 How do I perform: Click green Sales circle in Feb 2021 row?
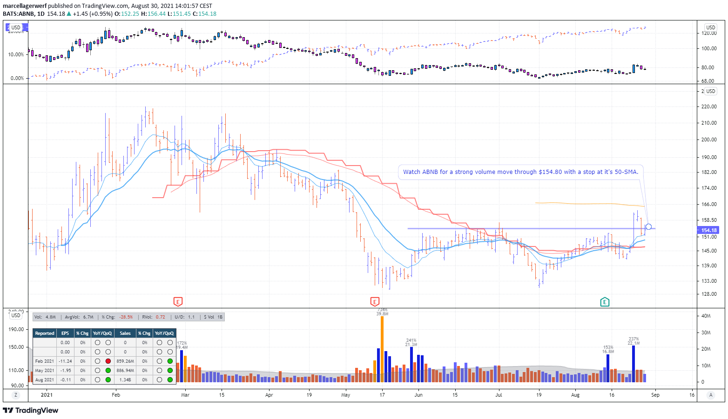[x=170, y=361]
